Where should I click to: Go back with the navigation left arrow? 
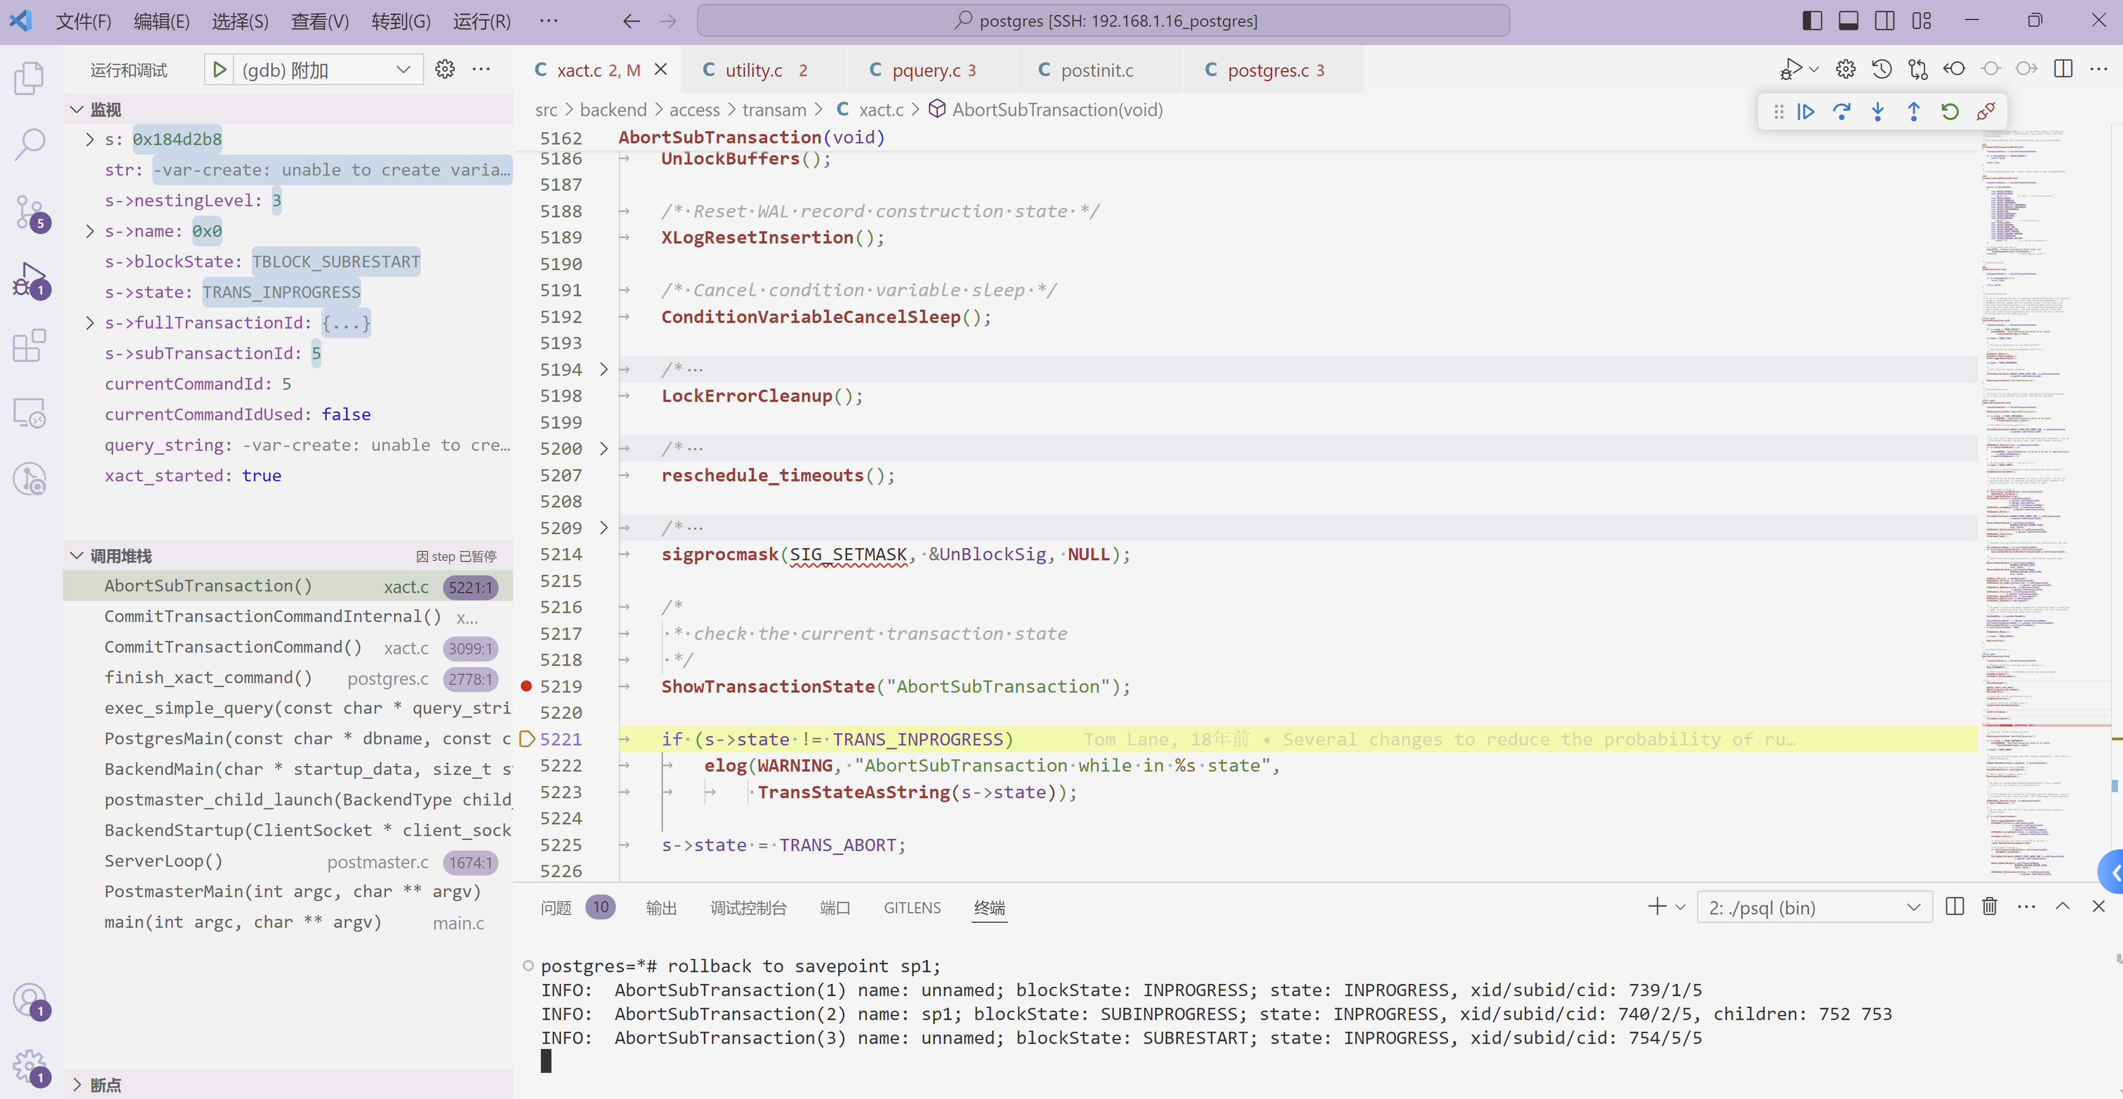point(632,21)
